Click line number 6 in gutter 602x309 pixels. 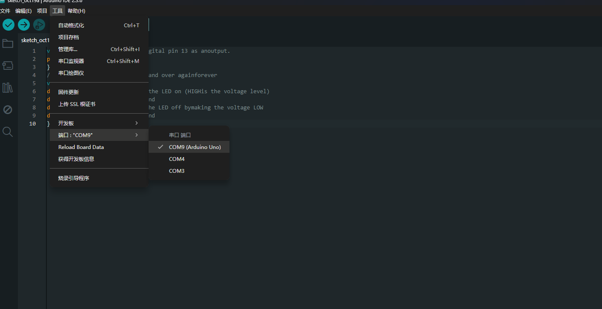(34, 92)
